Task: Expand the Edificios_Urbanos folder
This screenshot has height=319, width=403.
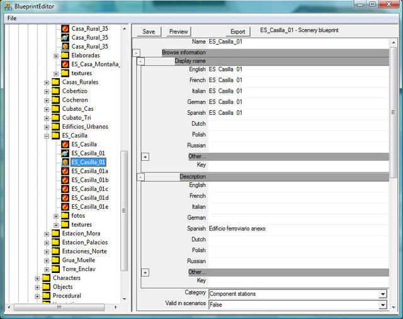Action: pyautogui.click(x=47, y=127)
